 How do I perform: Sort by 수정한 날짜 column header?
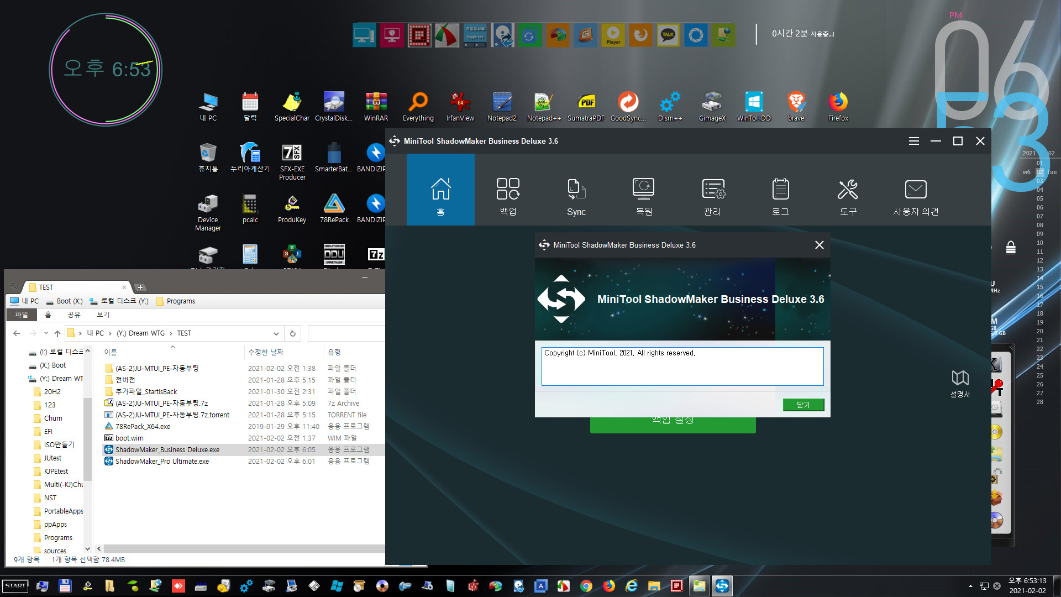point(266,352)
